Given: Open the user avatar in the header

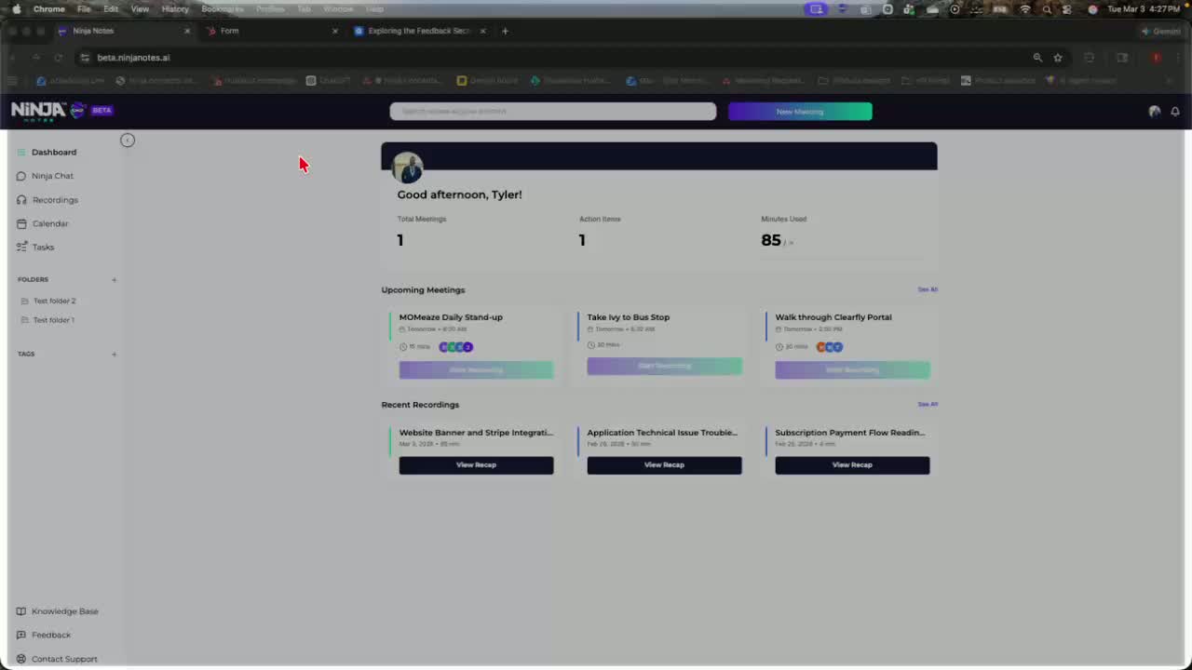Looking at the screenshot, I should pos(1155,112).
